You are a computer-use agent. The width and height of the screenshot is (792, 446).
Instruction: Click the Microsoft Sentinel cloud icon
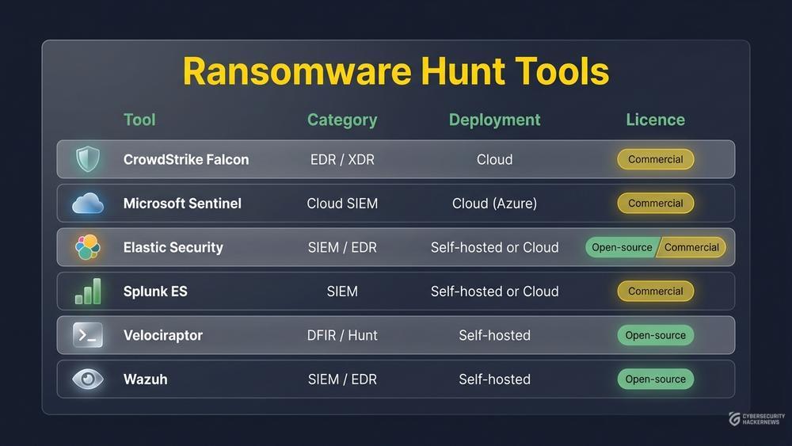tap(88, 203)
